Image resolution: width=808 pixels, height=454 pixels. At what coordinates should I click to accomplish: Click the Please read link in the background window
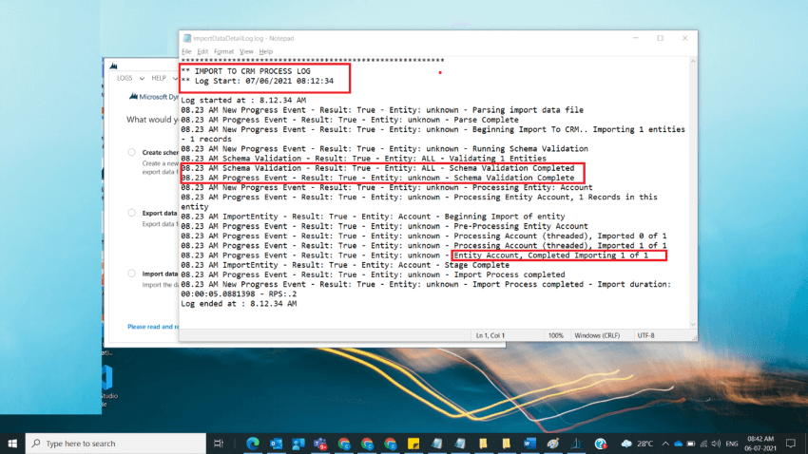tap(152, 327)
